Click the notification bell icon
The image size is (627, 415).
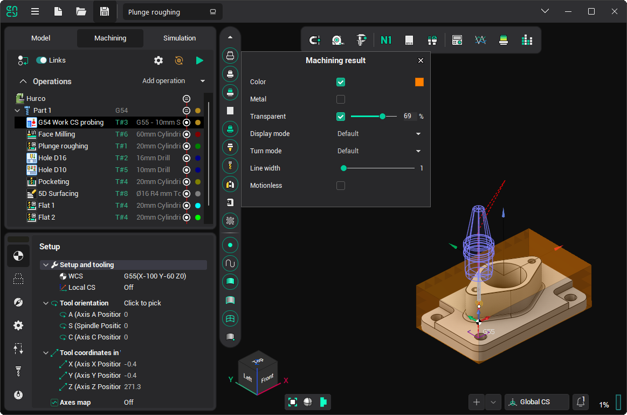pos(581,402)
